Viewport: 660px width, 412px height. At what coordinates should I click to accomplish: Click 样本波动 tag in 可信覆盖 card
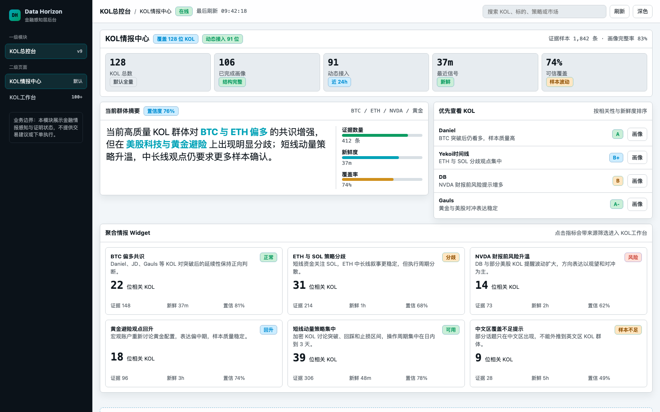point(559,82)
